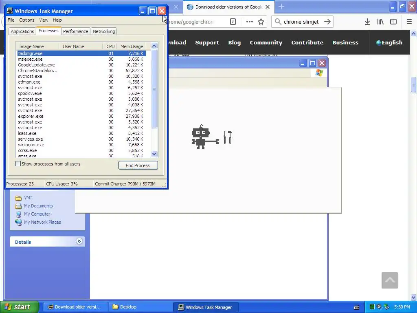The width and height of the screenshot is (417, 313).
Task: Select the GoogleUpdate.exe process
Action: click(81, 65)
